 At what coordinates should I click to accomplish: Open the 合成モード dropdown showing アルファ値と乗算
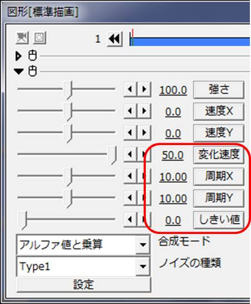click(x=83, y=245)
